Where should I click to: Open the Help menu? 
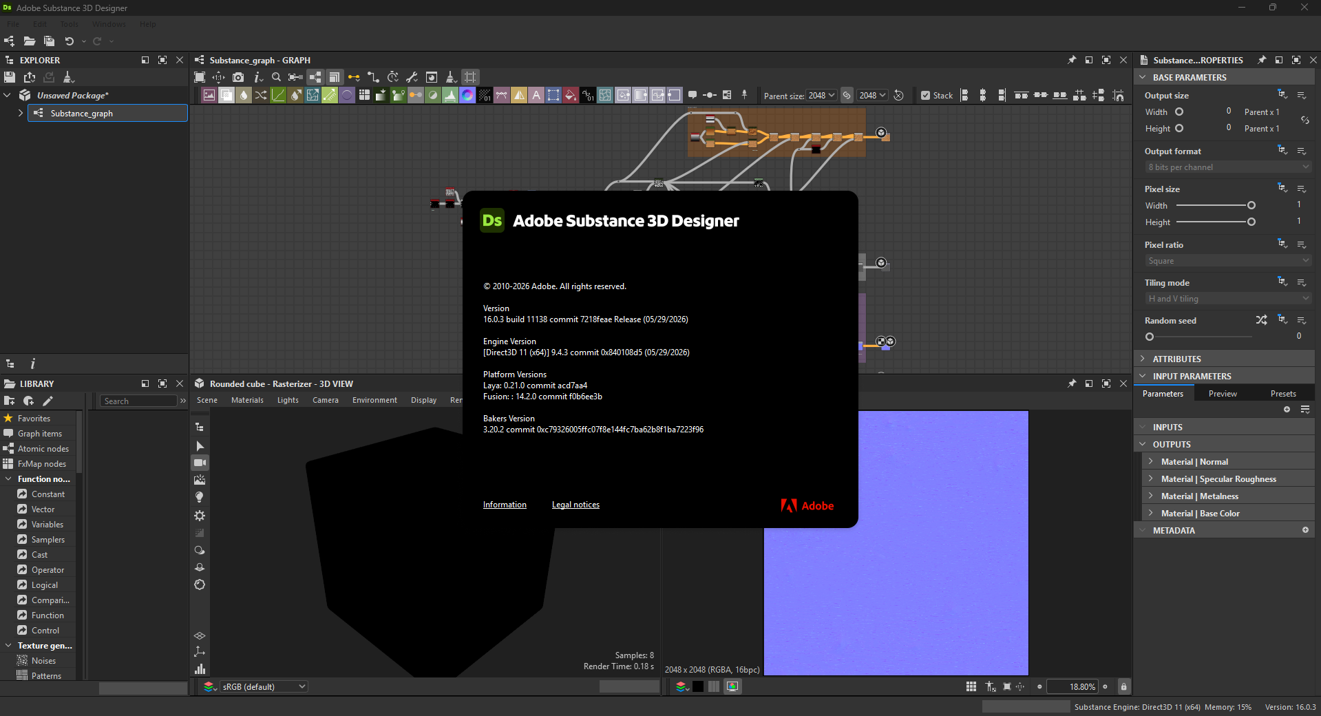[147, 24]
